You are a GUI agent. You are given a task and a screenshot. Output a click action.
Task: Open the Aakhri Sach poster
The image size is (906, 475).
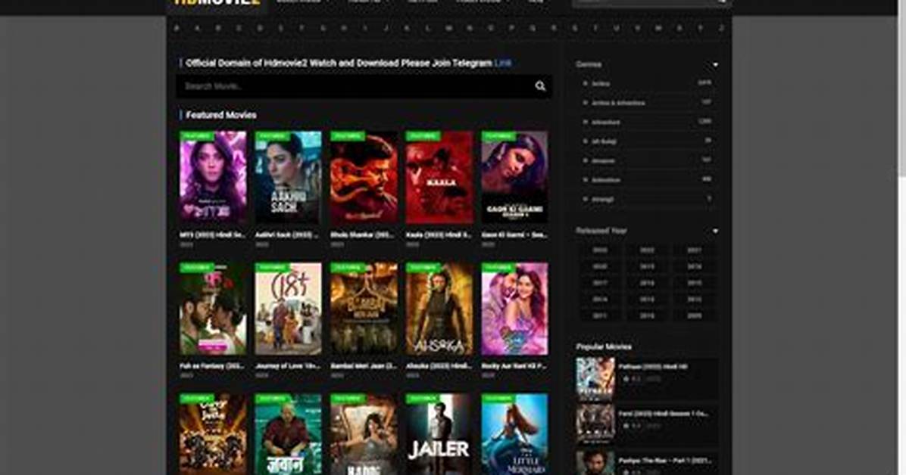pos(288,178)
